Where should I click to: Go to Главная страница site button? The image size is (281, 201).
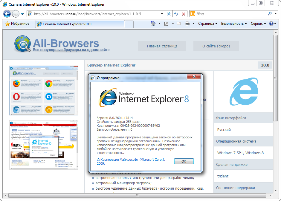pos(162,46)
